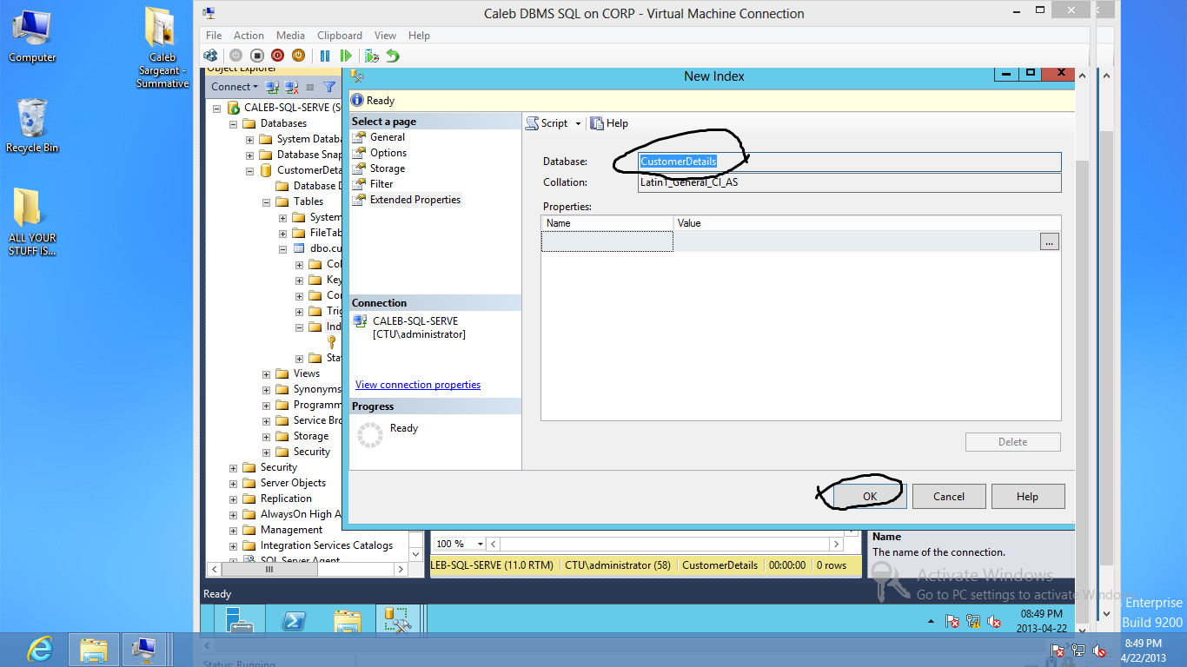Collapse the Tables tree node
The height and width of the screenshot is (667, 1187).
point(266,201)
